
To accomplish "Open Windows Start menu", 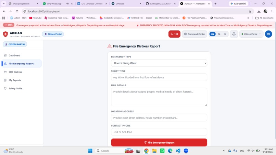I will click(x=90, y=151).
